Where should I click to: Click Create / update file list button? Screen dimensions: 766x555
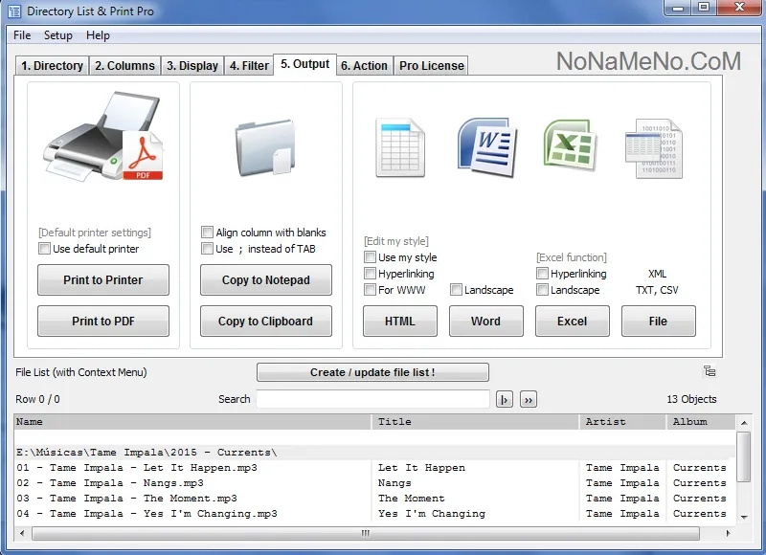click(x=372, y=372)
